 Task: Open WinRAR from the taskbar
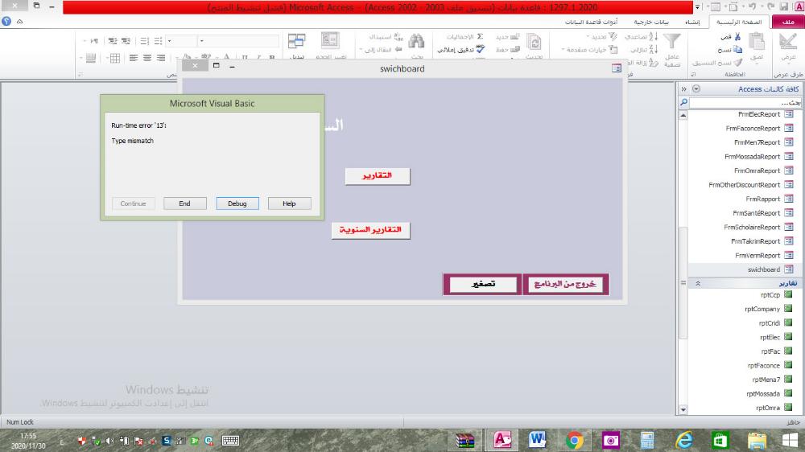[464, 441]
